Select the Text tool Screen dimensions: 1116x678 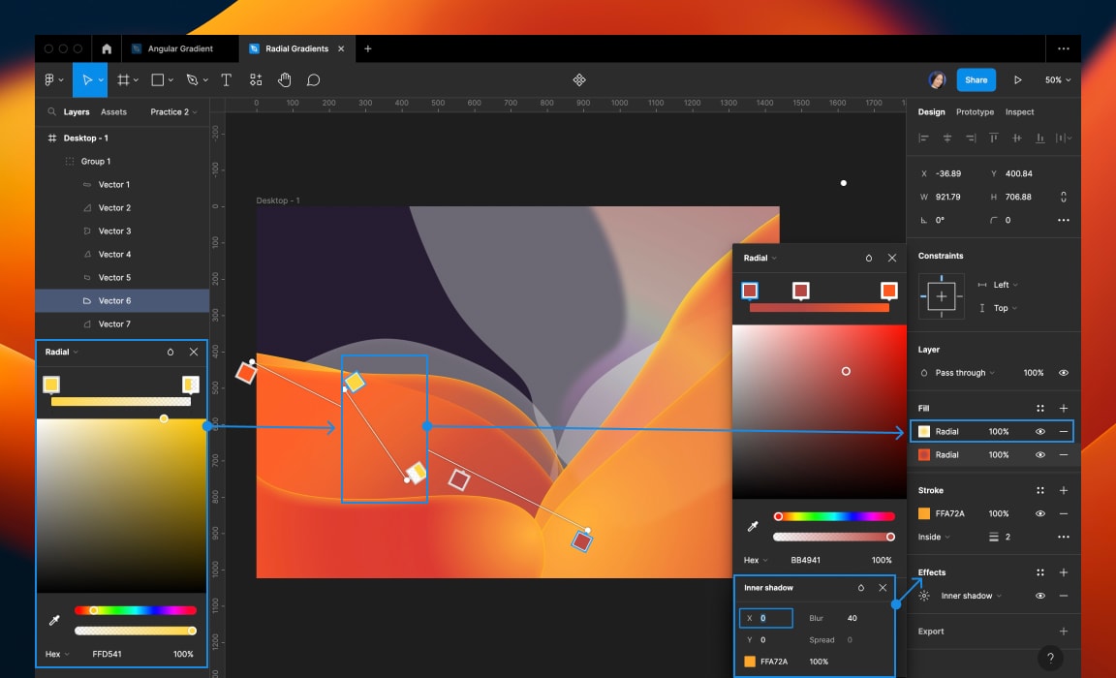pos(226,79)
